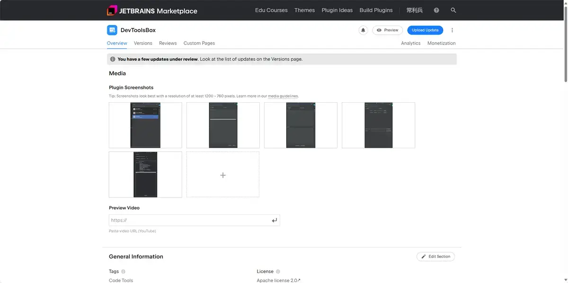Viewport: 568px width, 283px height.
Task: Click the plus to add screenshot
Action: [x=223, y=175]
